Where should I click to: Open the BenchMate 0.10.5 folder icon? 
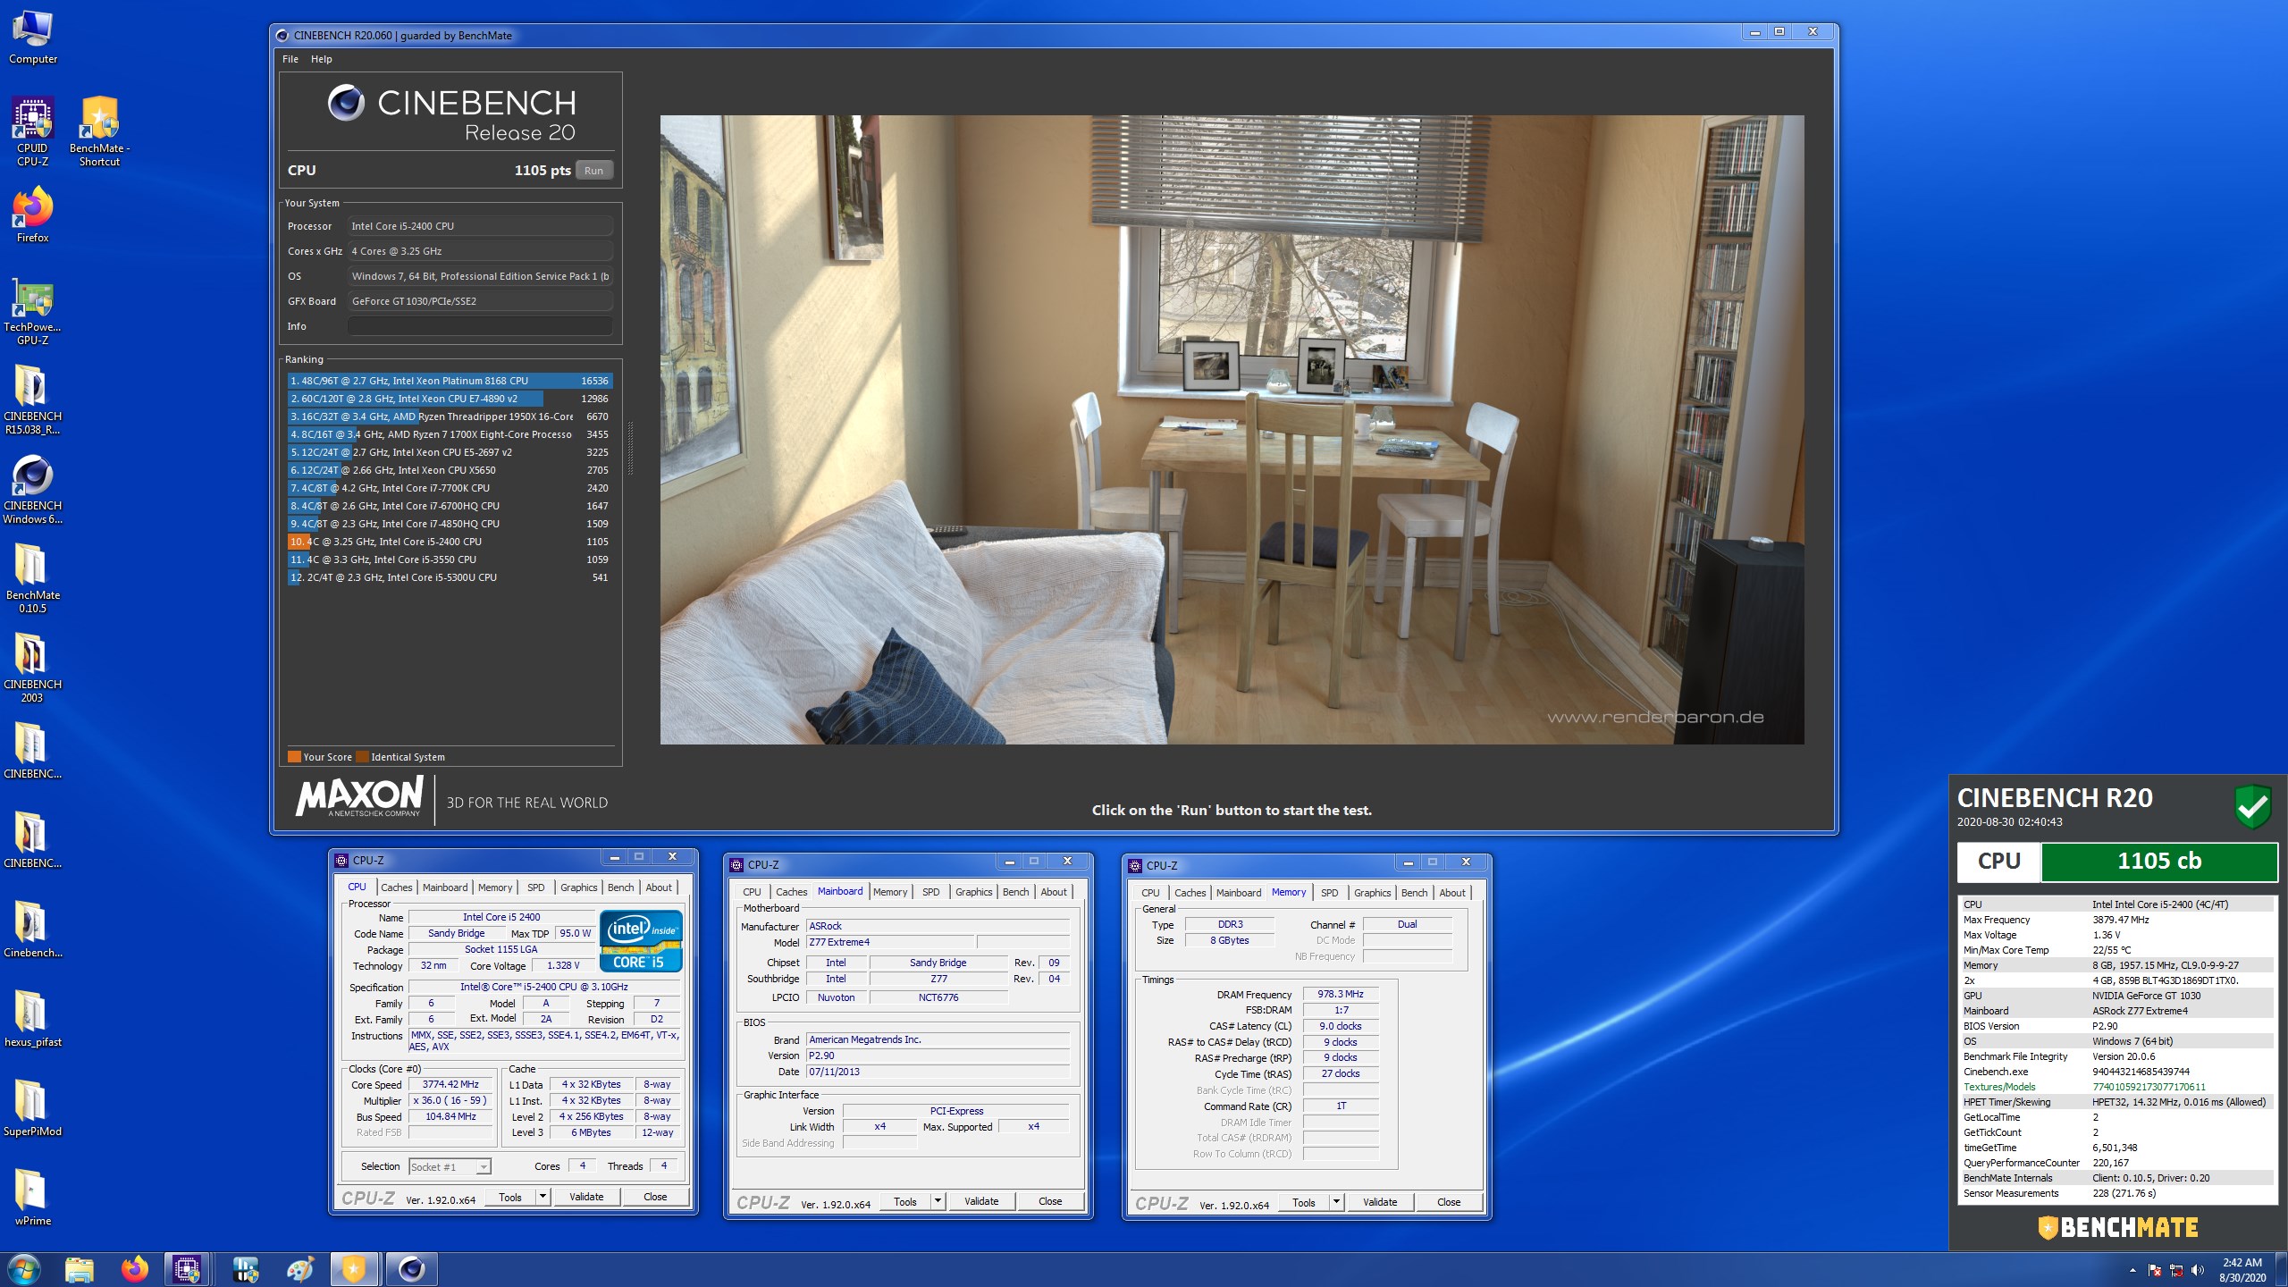(x=32, y=577)
